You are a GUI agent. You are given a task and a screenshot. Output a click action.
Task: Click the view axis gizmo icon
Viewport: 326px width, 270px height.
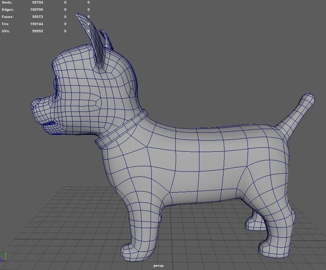(3, 257)
